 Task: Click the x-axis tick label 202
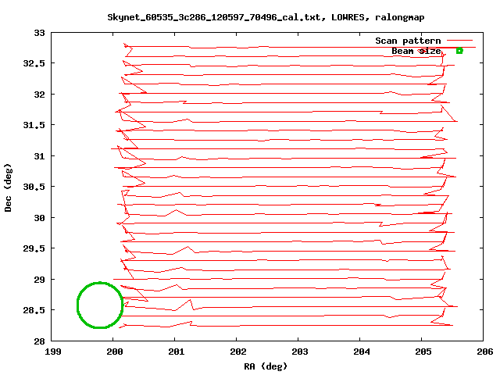[x=237, y=352]
